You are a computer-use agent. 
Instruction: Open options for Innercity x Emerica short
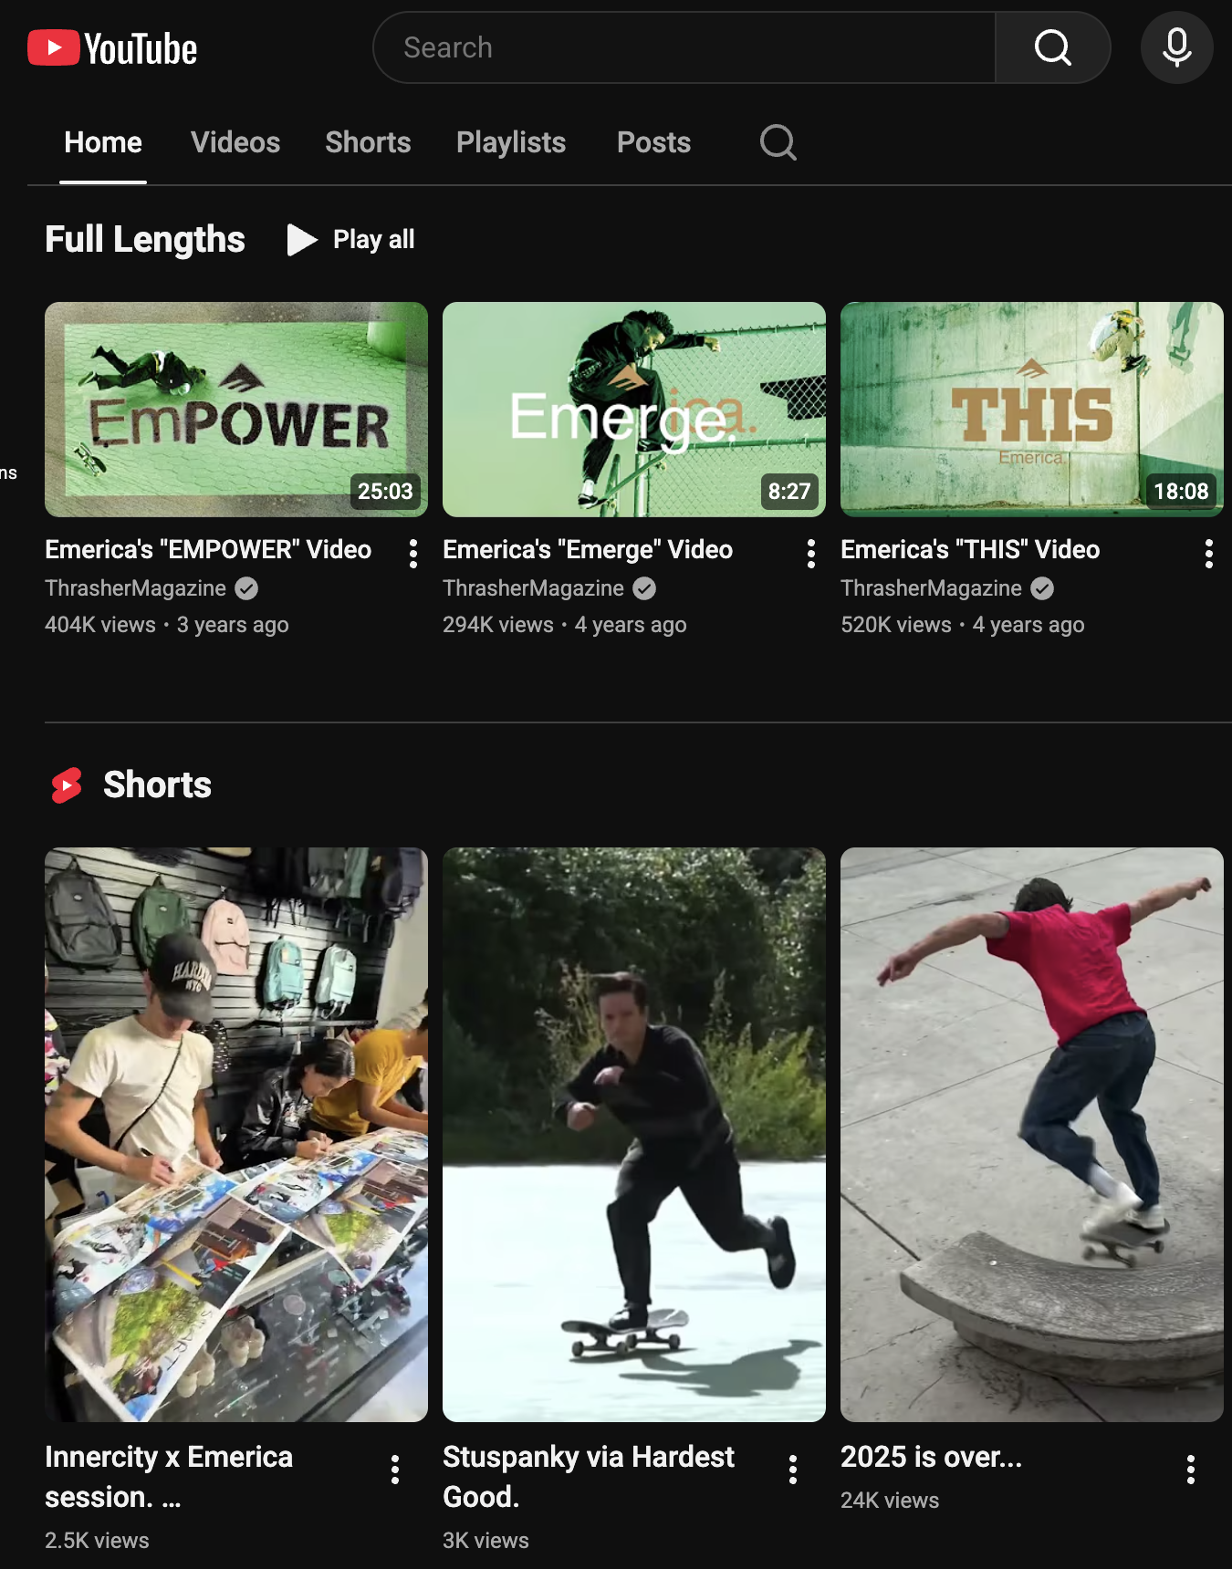(395, 1470)
